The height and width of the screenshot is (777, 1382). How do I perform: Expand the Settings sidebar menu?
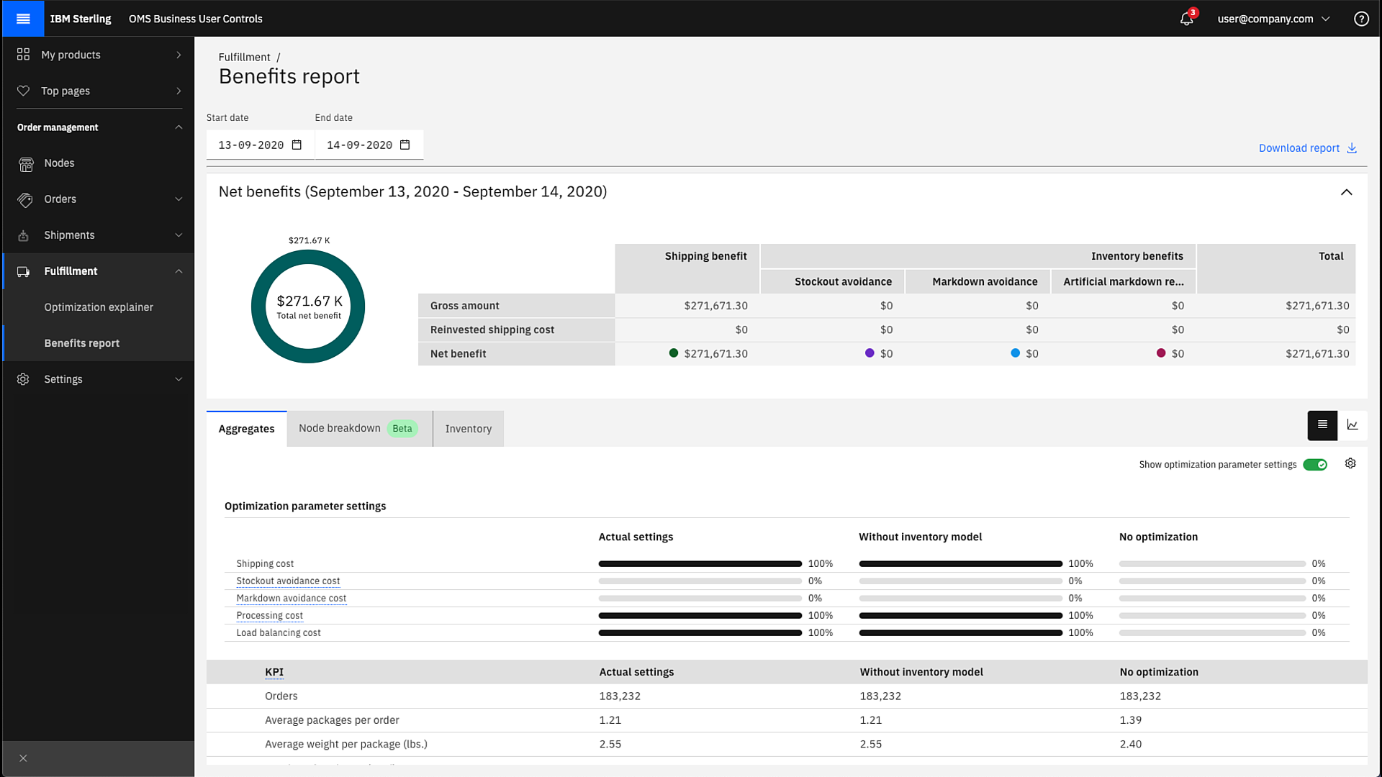pyautogui.click(x=98, y=379)
